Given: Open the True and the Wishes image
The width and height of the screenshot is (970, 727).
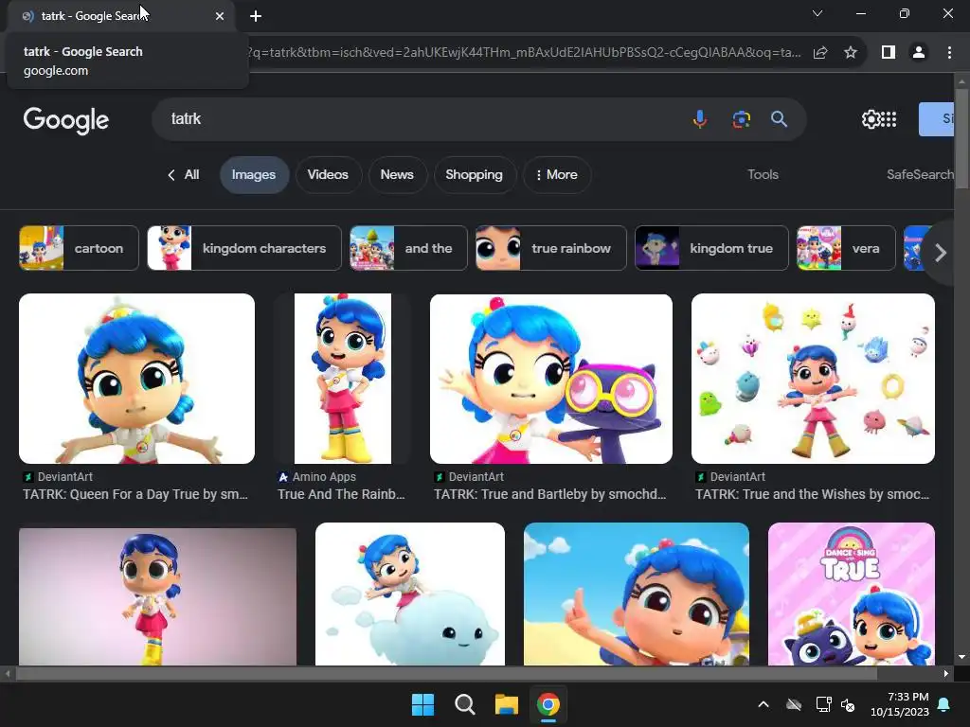Looking at the screenshot, I should pos(813,379).
